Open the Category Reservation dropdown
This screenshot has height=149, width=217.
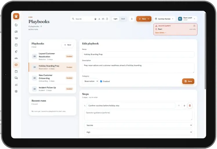[91, 81]
